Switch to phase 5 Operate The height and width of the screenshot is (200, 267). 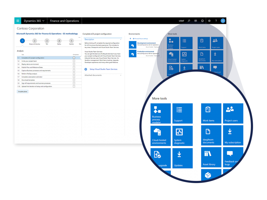click(x=71, y=41)
